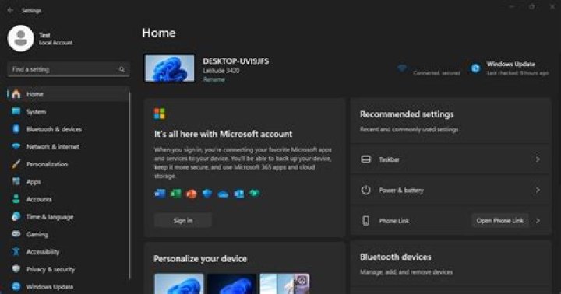This screenshot has height=294, width=561.
Task: Click the Power & battery icon
Action: (x=366, y=190)
